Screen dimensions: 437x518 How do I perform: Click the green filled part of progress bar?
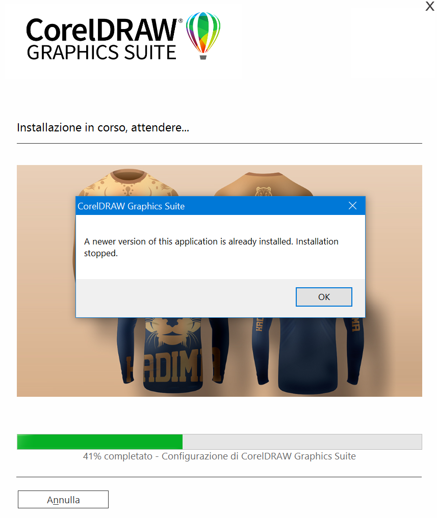click(x=99, y=442)
